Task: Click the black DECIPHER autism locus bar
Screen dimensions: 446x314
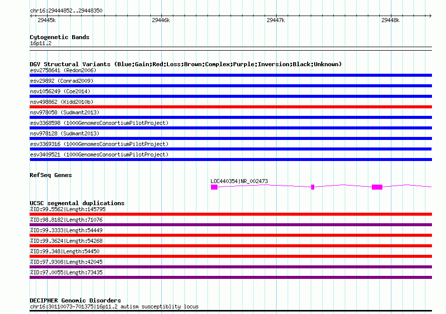Action: [x=231, y=311]
